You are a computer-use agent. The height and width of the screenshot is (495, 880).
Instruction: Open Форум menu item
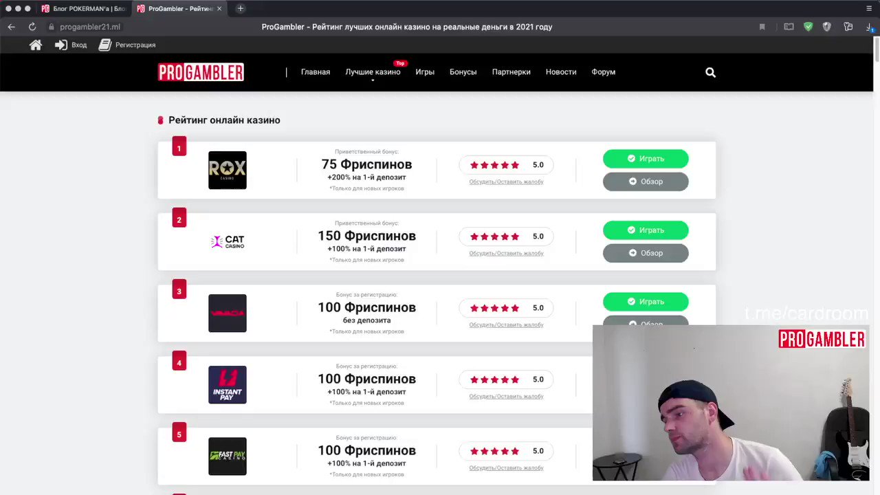pos(604,72)
